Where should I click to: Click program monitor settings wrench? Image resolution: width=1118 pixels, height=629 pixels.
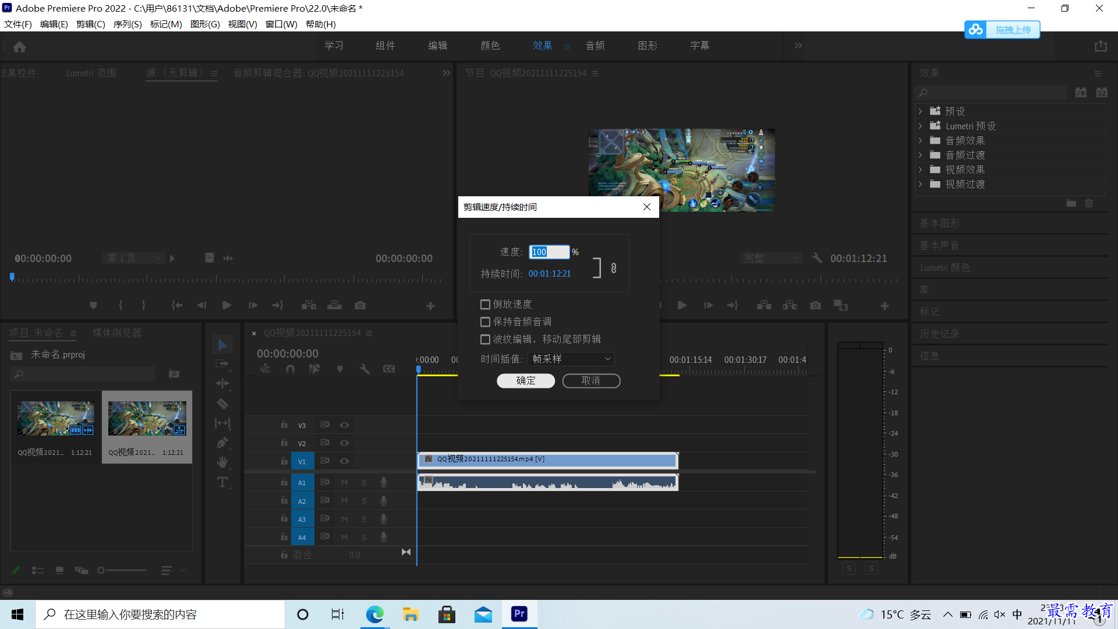point(817,258)
